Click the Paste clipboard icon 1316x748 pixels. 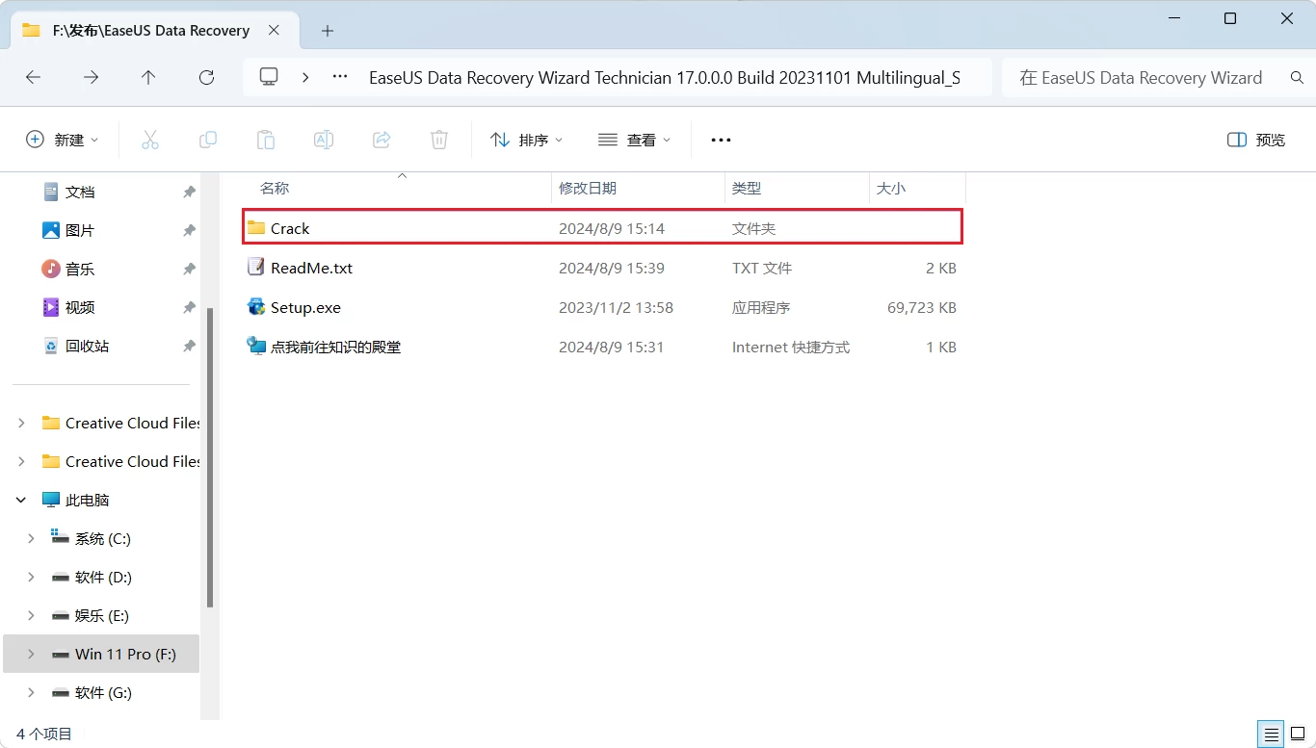(266, 140)
